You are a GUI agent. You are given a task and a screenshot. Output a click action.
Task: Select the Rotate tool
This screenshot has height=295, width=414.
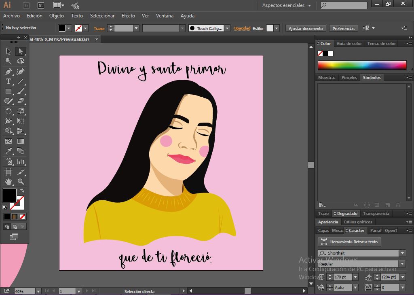pyautogui.click(x=8, y=111)
